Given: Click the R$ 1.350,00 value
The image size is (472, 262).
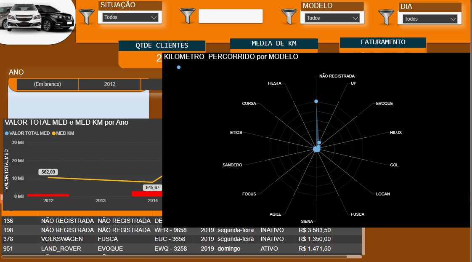Looking at the screenshot, I should [x=315, y=239].
